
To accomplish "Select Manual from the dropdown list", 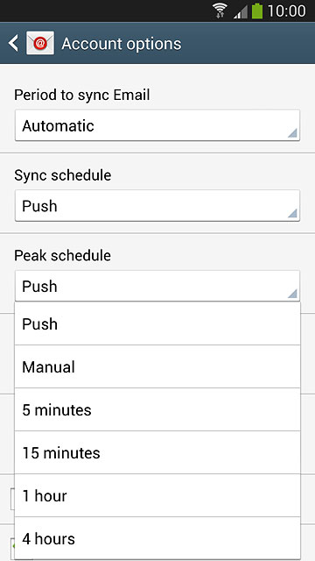I will click(157, 366).
